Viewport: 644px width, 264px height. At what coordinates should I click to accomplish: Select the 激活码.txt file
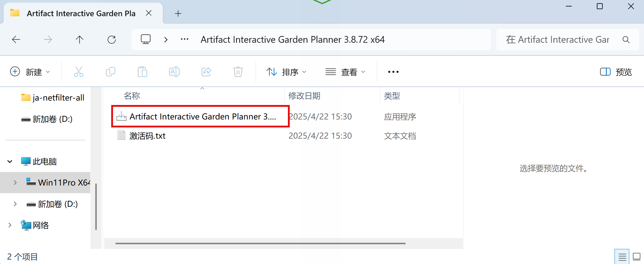click(x=148, y=136)
